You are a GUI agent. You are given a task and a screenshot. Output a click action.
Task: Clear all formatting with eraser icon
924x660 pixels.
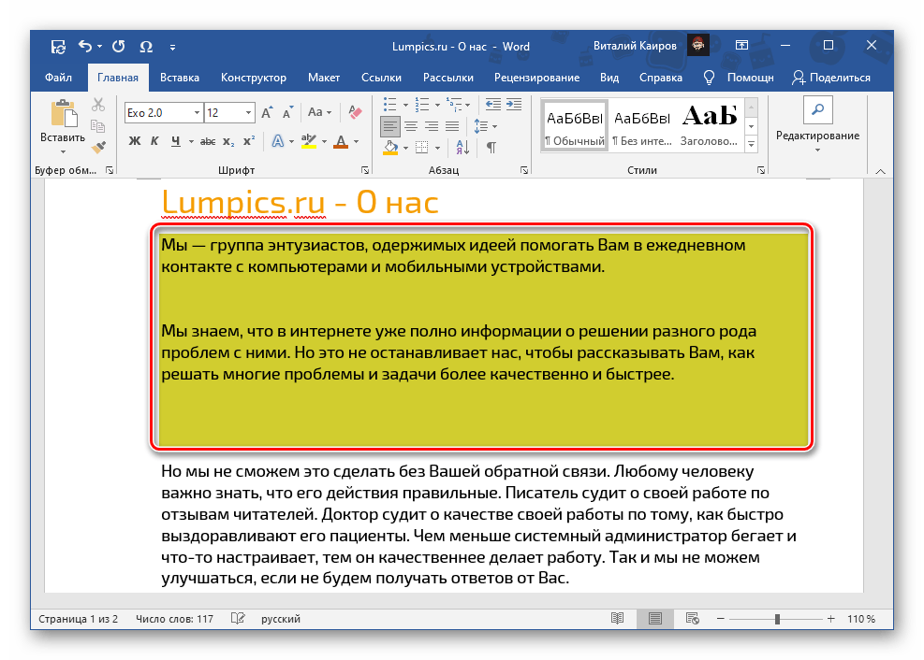(355, 112)
